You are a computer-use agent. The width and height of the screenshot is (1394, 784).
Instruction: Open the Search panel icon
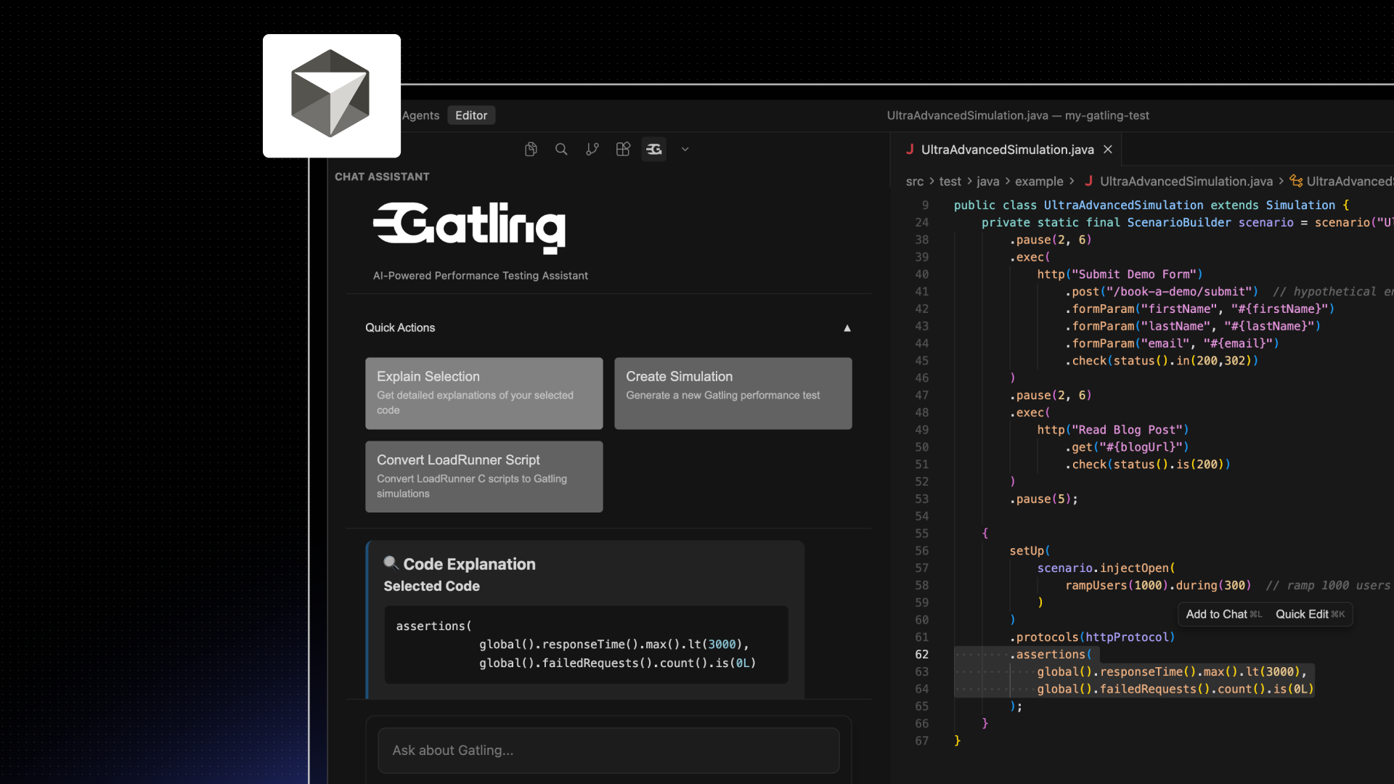click(561, 149)
